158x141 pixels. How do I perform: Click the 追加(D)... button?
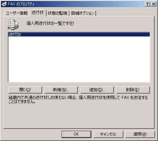(x=97, y=90)
